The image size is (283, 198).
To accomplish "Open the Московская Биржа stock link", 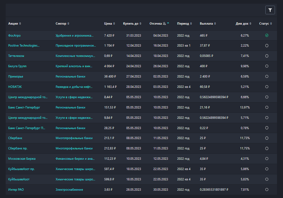I will (x=22, y=159).
